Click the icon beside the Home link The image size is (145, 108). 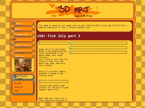[x=14, y=23]
